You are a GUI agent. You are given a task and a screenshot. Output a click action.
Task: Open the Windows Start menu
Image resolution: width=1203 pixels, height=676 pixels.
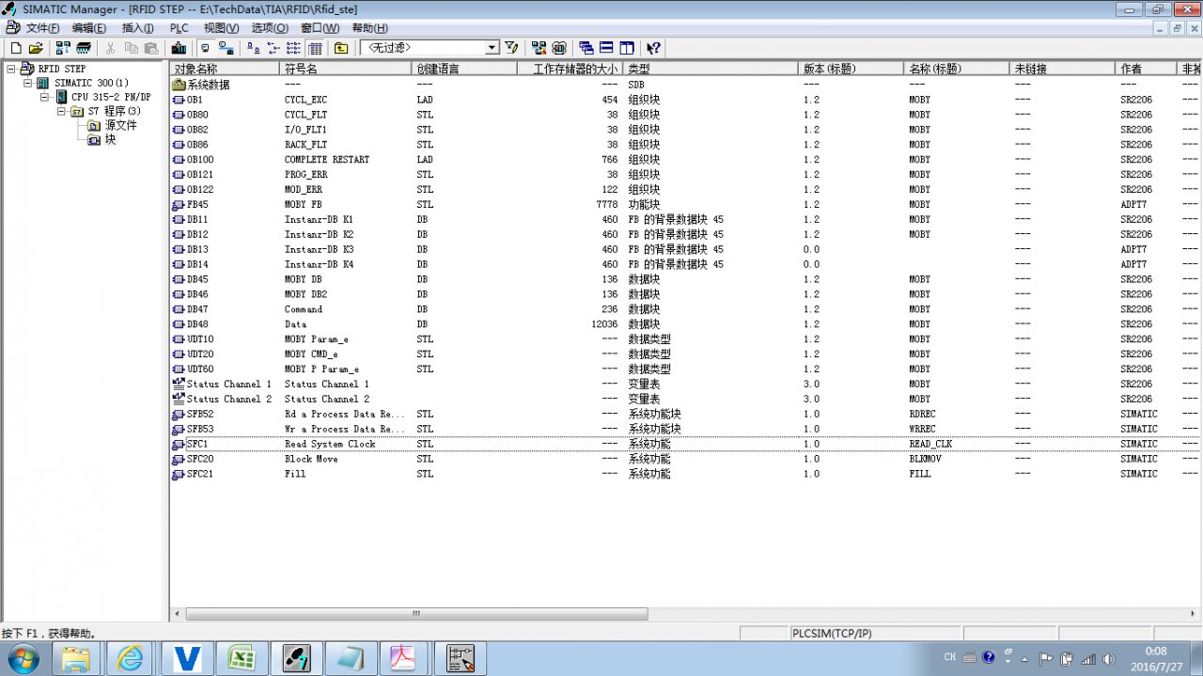point(22,658)
